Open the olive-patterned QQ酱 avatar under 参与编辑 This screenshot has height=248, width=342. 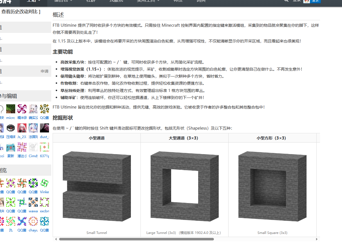44,109
